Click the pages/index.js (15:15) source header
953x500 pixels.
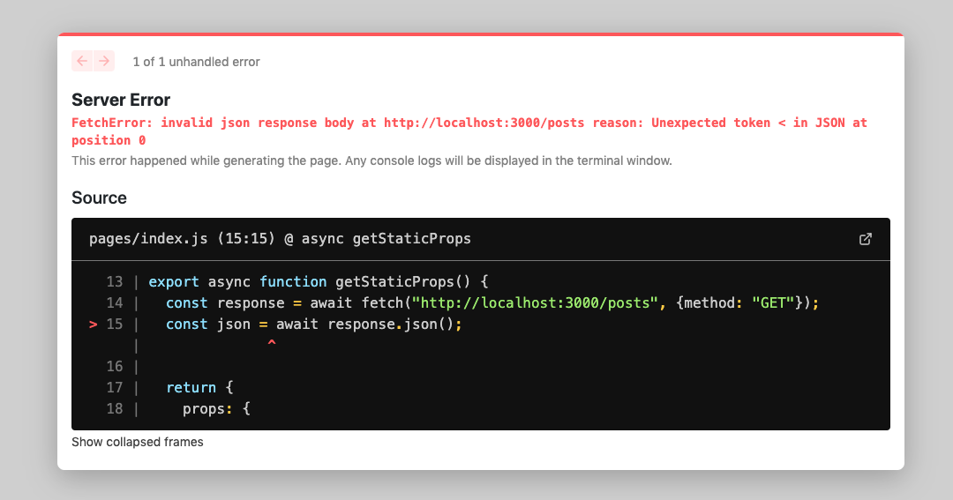(x=280, y=239)
